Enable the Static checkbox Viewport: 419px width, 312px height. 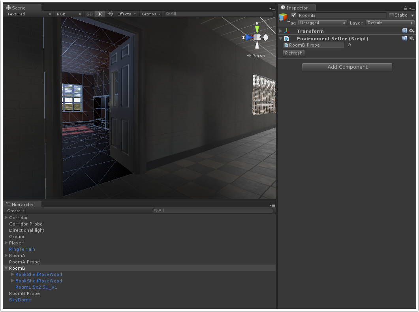tap(391, 15)
